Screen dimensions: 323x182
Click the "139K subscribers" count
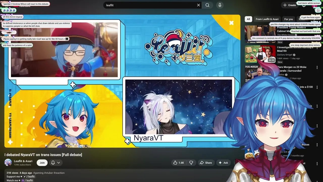22,165
